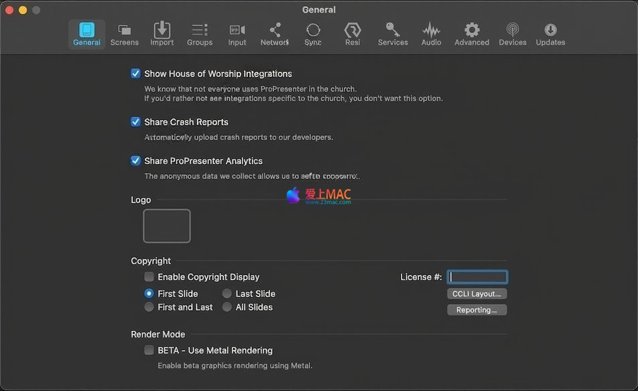Select the All Slides radio button
Screen dimensions: 638x391
pyautogui.click(x=227, y=307)
